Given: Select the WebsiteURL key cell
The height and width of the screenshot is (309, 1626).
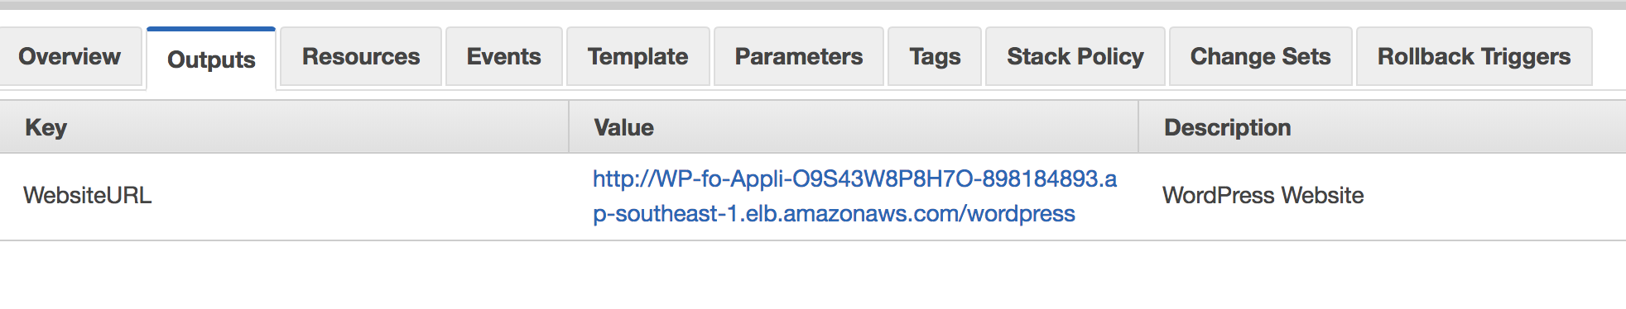Looking at the screenshot, I should pyautogui.click(x=284, y=196).
